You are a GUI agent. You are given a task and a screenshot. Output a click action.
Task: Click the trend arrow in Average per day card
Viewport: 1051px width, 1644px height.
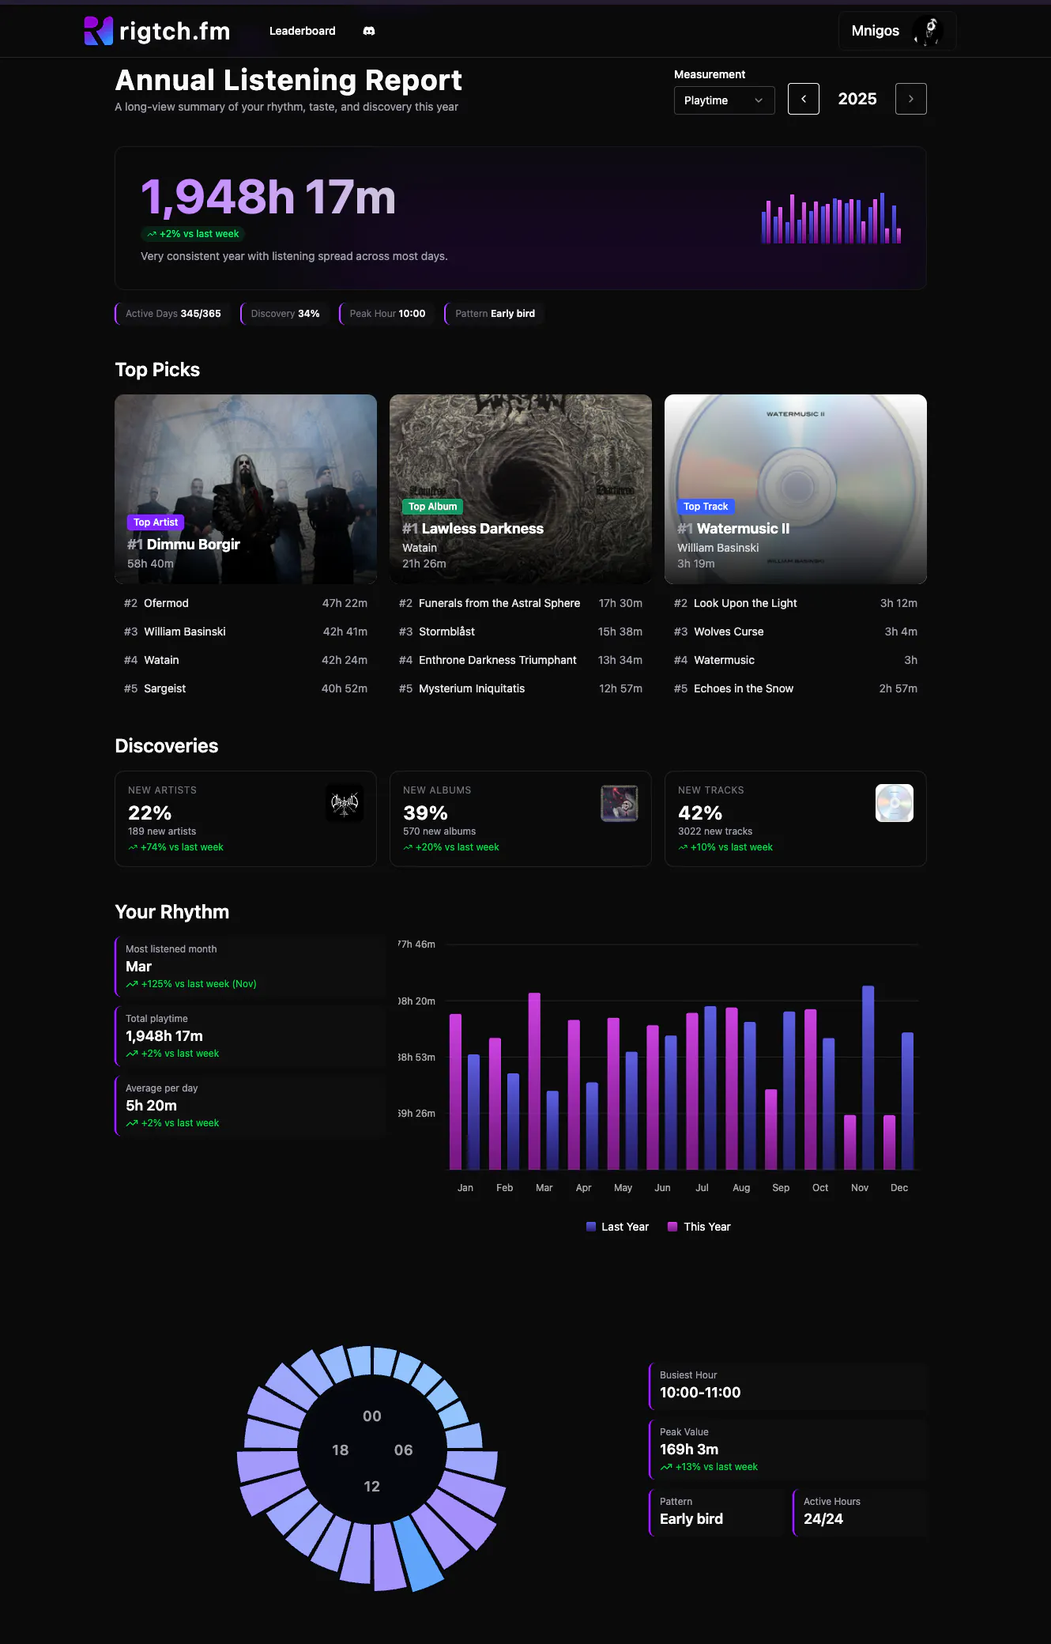click(x=132, y=1123)
